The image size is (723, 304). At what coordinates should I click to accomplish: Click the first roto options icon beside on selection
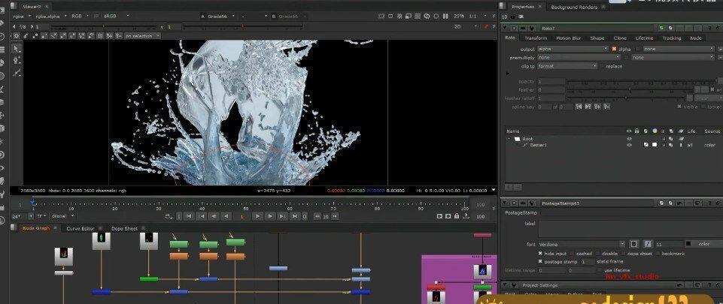[x=17, y=35]
